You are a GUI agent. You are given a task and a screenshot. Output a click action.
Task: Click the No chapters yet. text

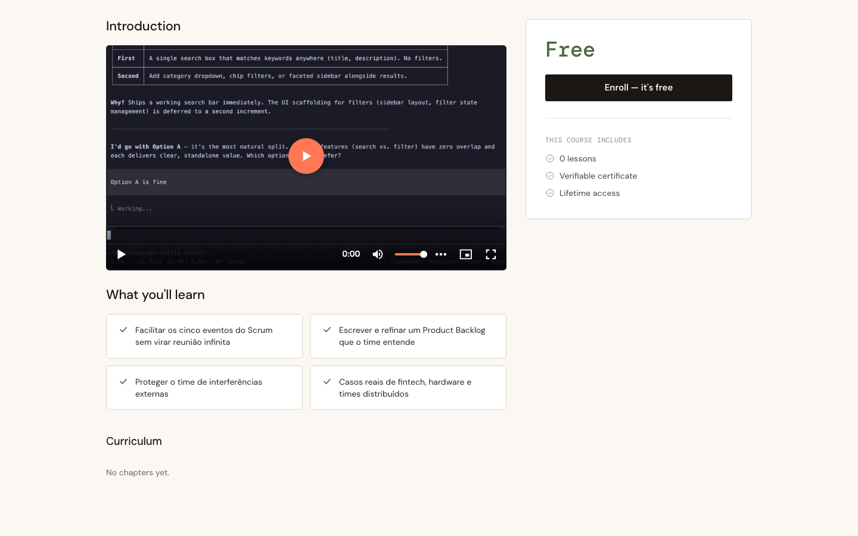click(138, 472)
